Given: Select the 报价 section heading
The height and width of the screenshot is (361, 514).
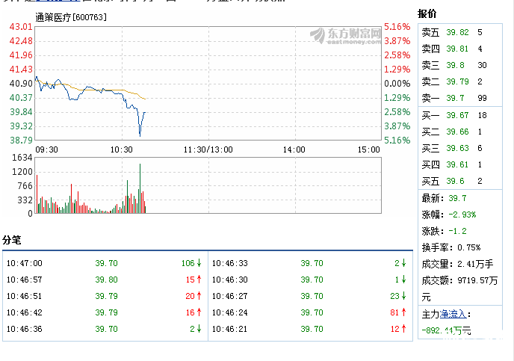Looking at the screenshot, I should pos(427,13).
